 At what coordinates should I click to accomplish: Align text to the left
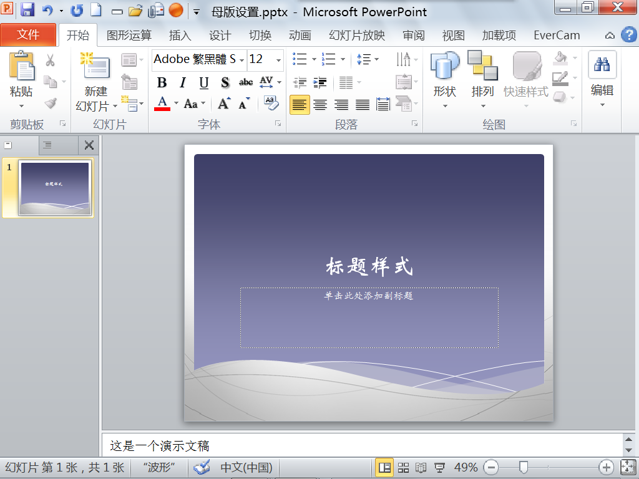(300, 104)
